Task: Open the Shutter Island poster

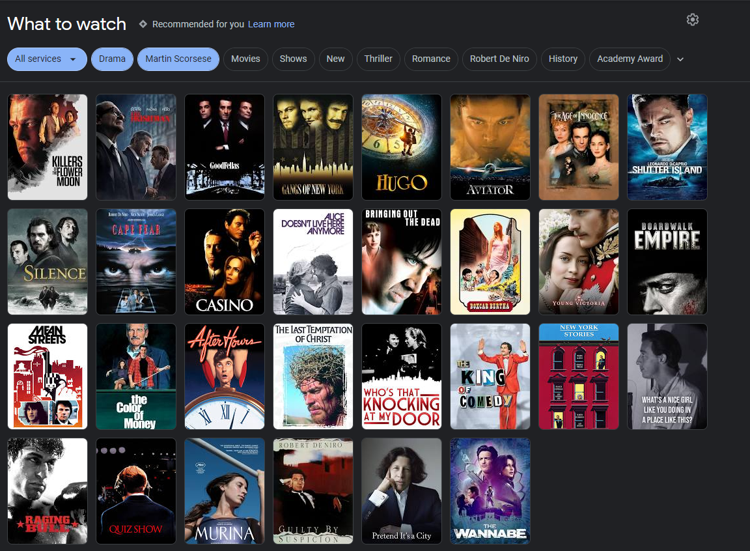Action: [x=667, y=147]
